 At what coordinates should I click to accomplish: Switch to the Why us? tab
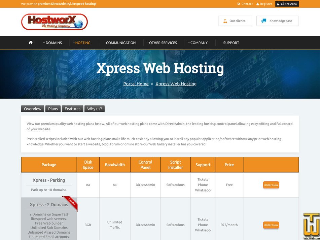click(95, 109)
